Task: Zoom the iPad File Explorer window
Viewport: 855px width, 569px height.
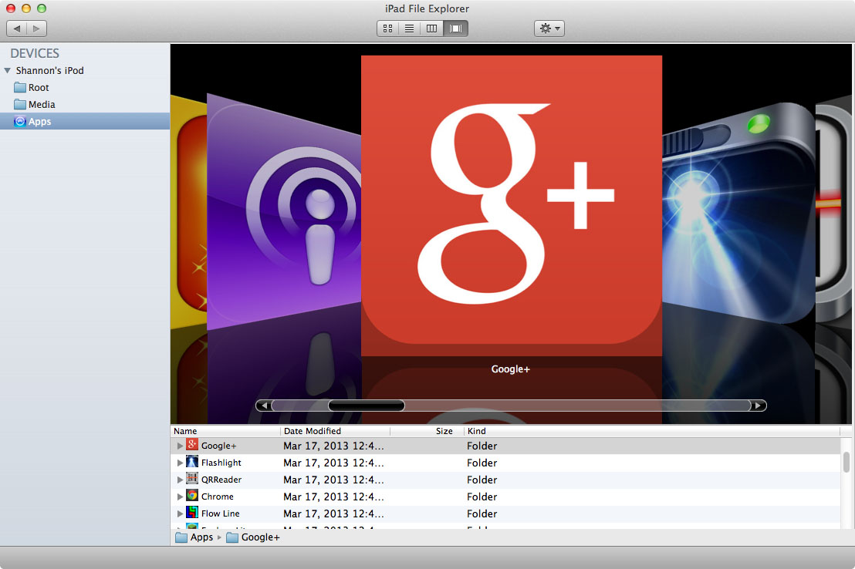Action: tap(42, 8)
